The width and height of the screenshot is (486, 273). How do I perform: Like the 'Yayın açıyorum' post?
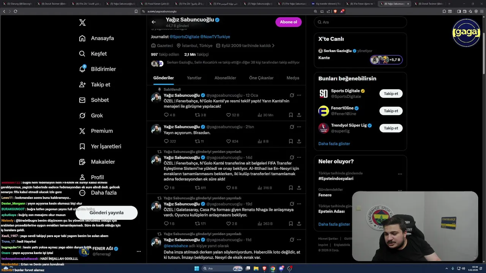coord(232,141)
